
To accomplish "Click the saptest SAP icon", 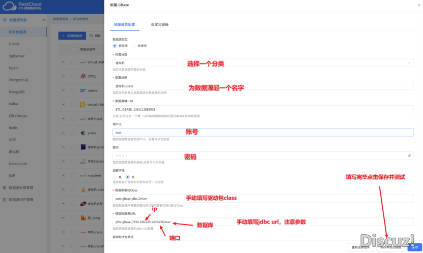I will [83, 90].
